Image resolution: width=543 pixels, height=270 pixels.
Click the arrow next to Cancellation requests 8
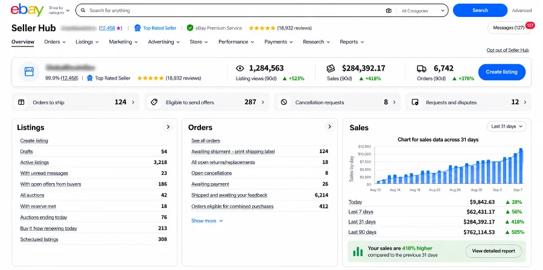tap(394, 102)
